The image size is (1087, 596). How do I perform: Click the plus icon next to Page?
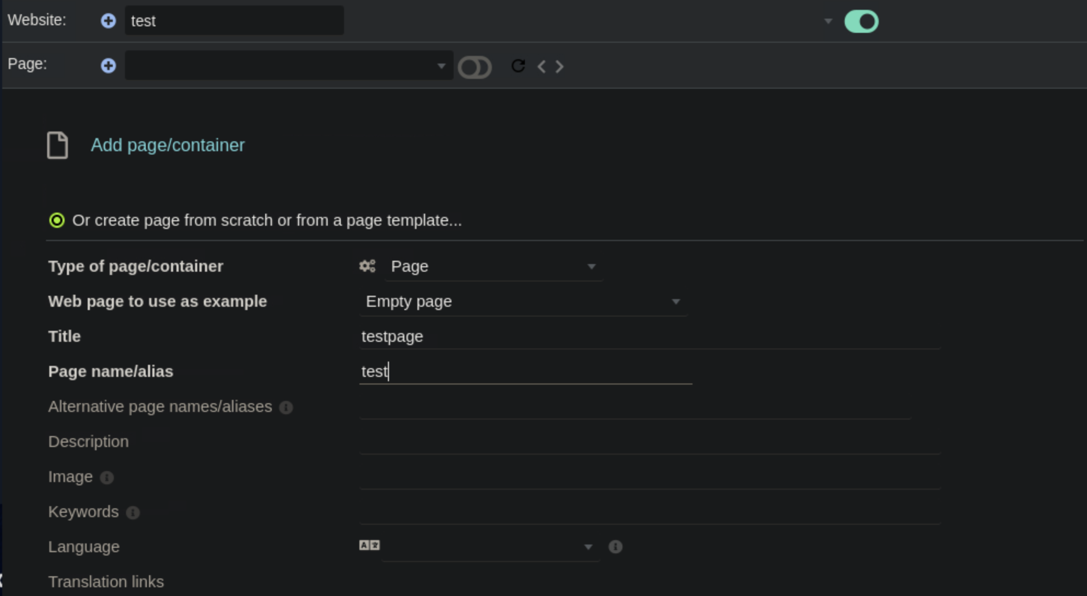pyautogui.click(x=108, y=66)
